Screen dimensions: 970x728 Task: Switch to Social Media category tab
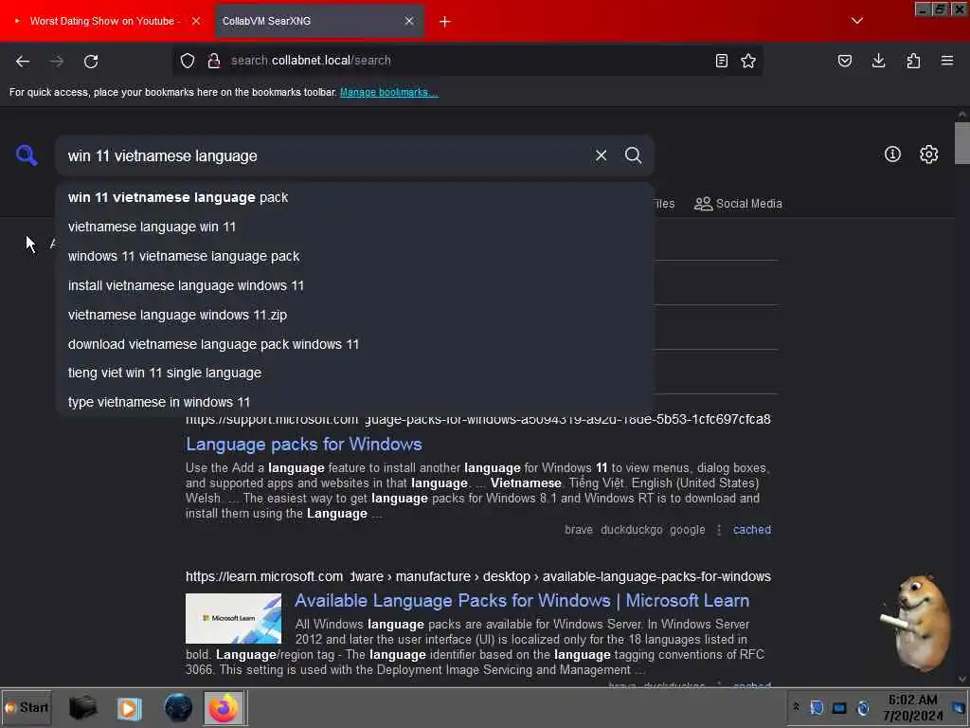click(x=738, y=204)
